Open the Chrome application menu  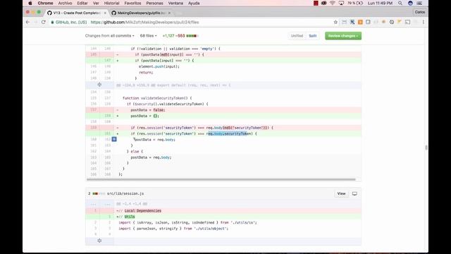point(45,3)
